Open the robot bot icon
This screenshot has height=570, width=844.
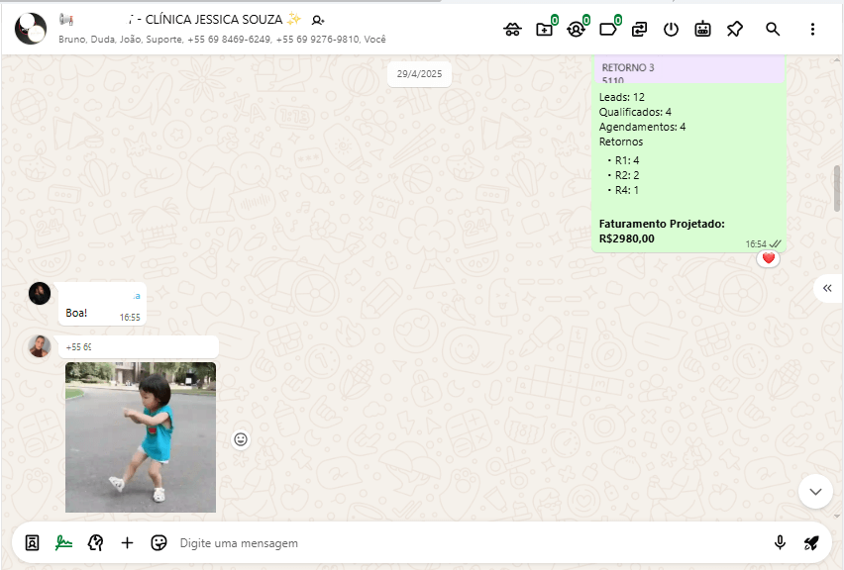point(702,29)
